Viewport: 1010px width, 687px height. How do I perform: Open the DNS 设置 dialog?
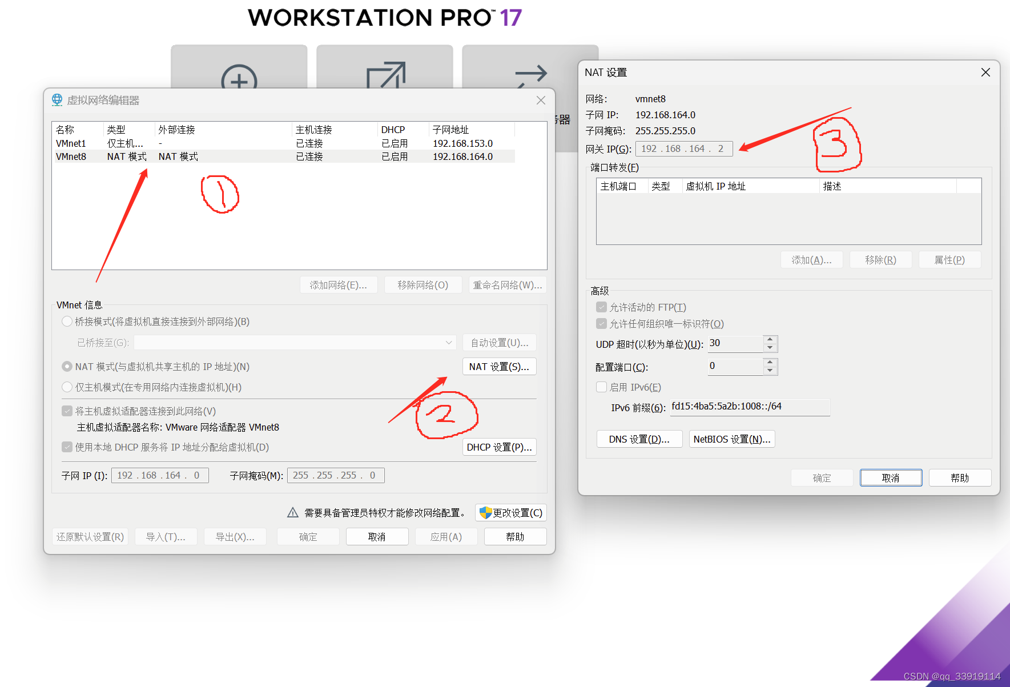639,439
